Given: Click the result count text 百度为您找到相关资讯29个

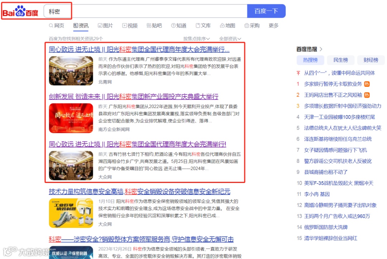Looking at the screenshot, I should pos(76,38).
